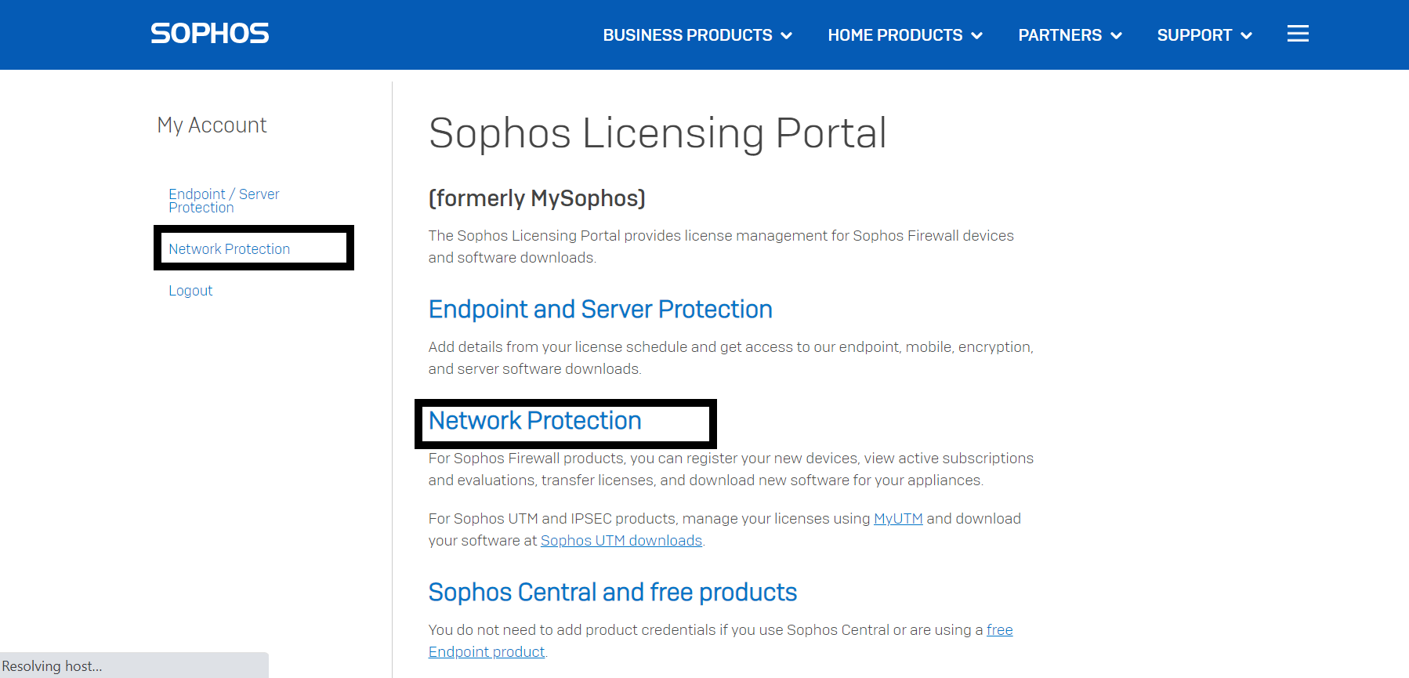1409x678 pixels.
Task: Select Network Protection in My Account sidebar
Action: (x=230, y=249)
